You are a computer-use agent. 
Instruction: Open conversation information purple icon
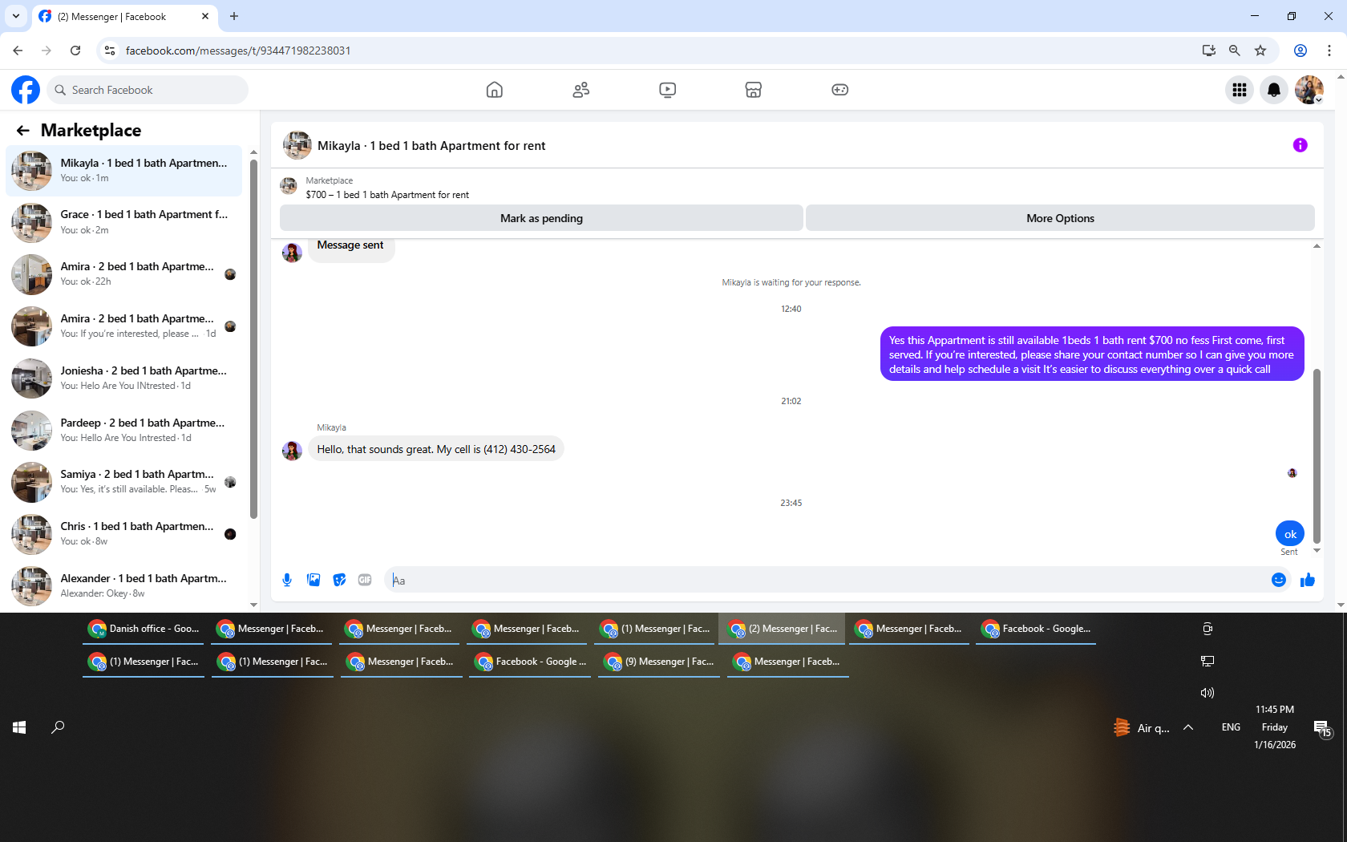click(1300, 145)
